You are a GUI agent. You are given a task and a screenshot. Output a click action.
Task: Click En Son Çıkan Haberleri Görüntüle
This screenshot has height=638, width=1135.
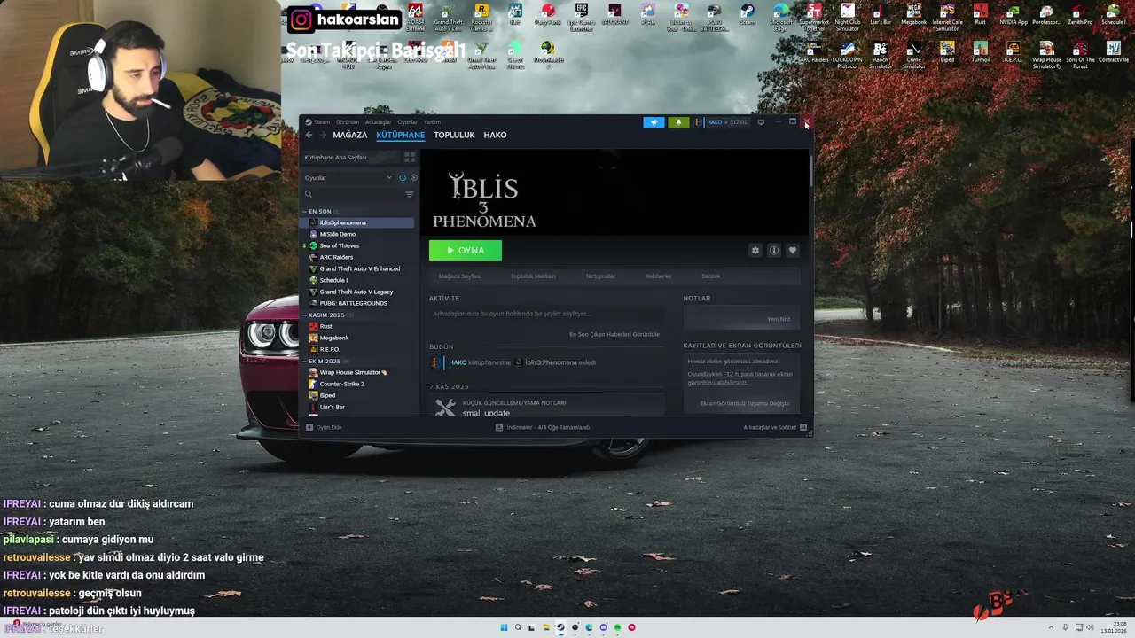click(614, 334)
